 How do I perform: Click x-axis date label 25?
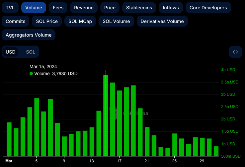pyautogui.click(x=174, y=161)
